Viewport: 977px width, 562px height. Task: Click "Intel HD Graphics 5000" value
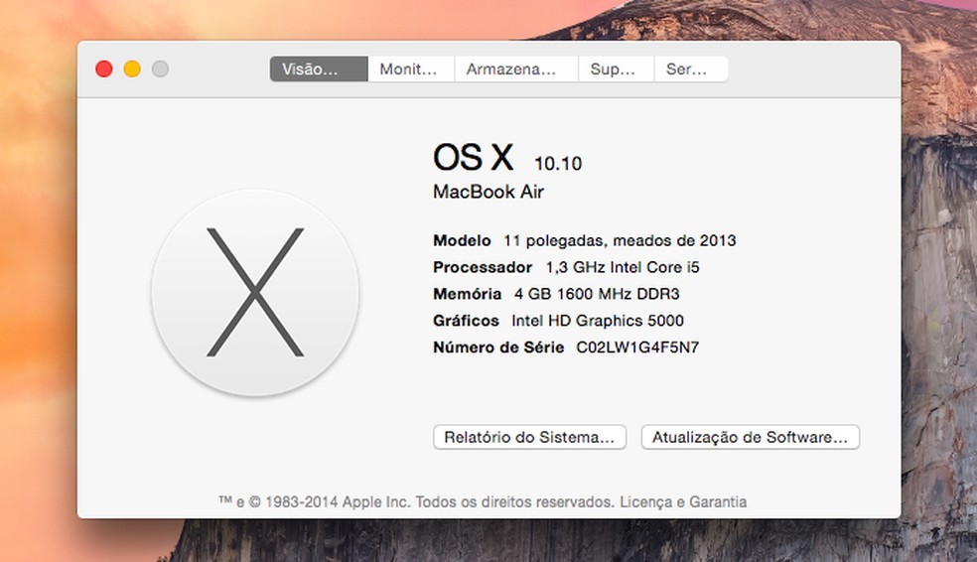(x=598, y=321)
